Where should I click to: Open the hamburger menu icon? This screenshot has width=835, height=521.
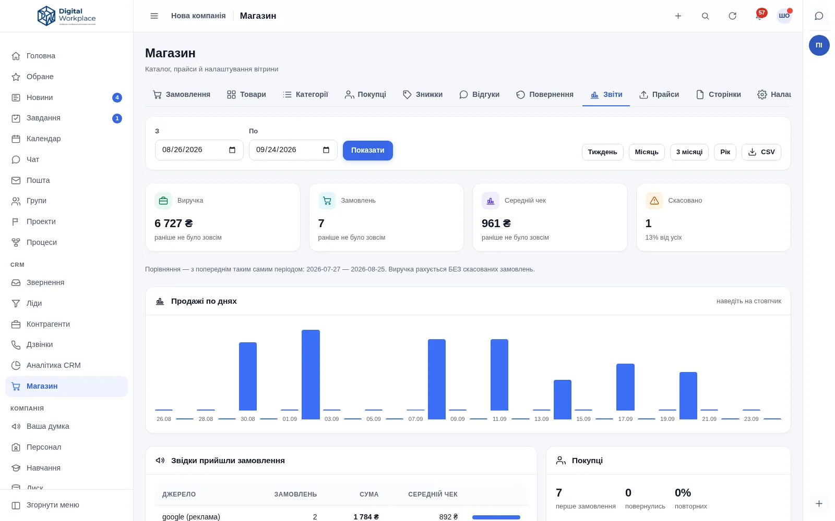154,16
